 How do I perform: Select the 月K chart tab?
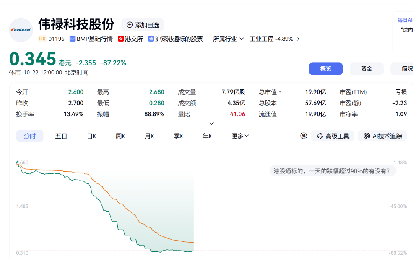[150, 136]
